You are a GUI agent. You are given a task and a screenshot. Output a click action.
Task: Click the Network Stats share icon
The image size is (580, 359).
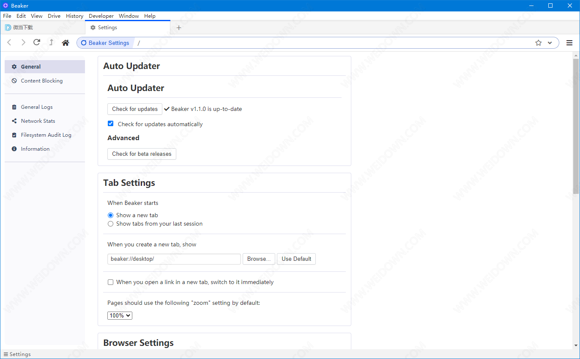click(14, 121)
